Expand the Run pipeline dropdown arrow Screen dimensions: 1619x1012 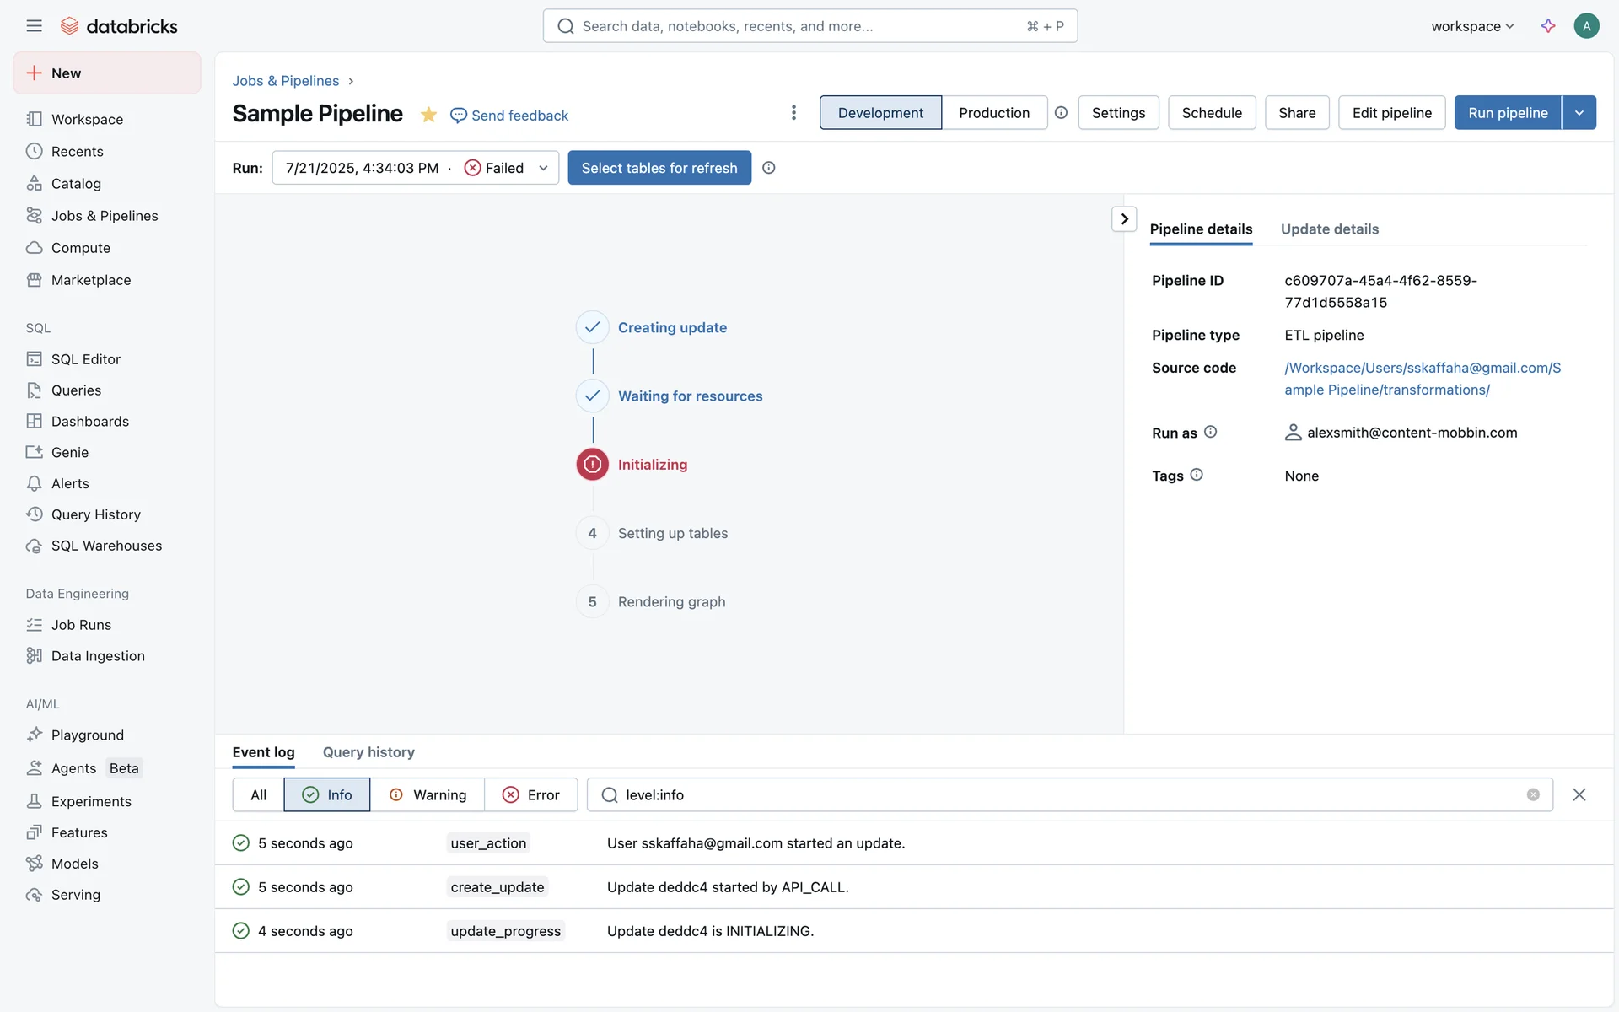(x=1579, y=113)
